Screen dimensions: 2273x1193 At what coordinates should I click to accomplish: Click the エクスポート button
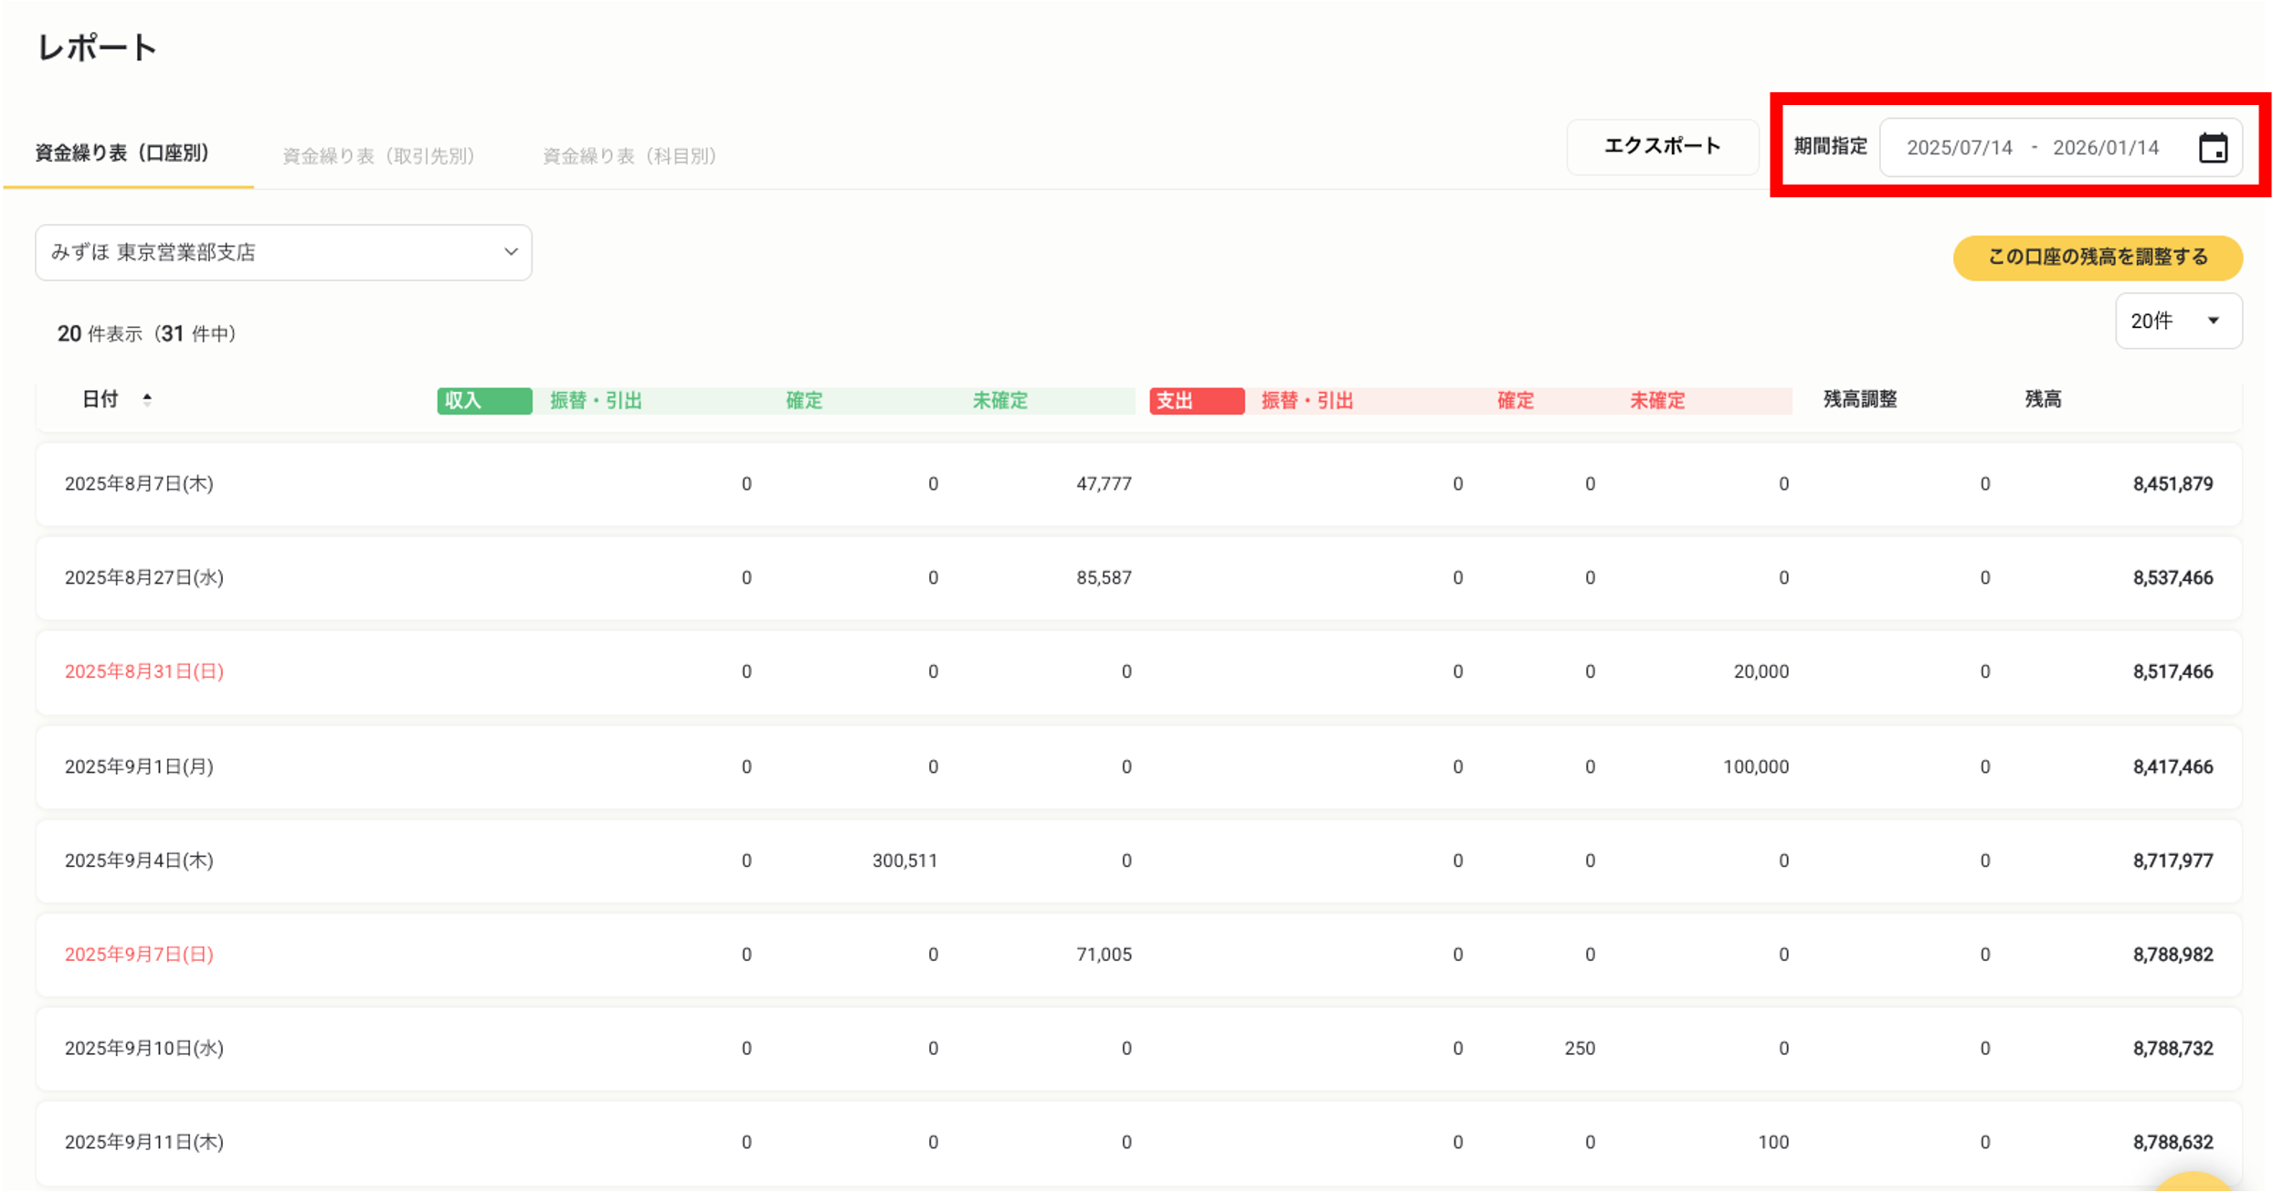click(x=1662, y=146)
